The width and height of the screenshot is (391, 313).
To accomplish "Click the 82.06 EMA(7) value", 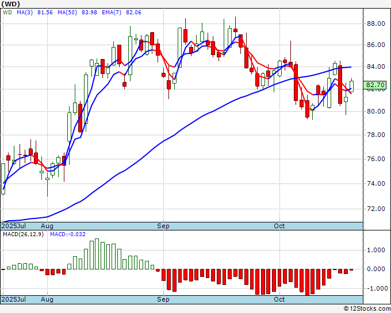I will 133,13.
